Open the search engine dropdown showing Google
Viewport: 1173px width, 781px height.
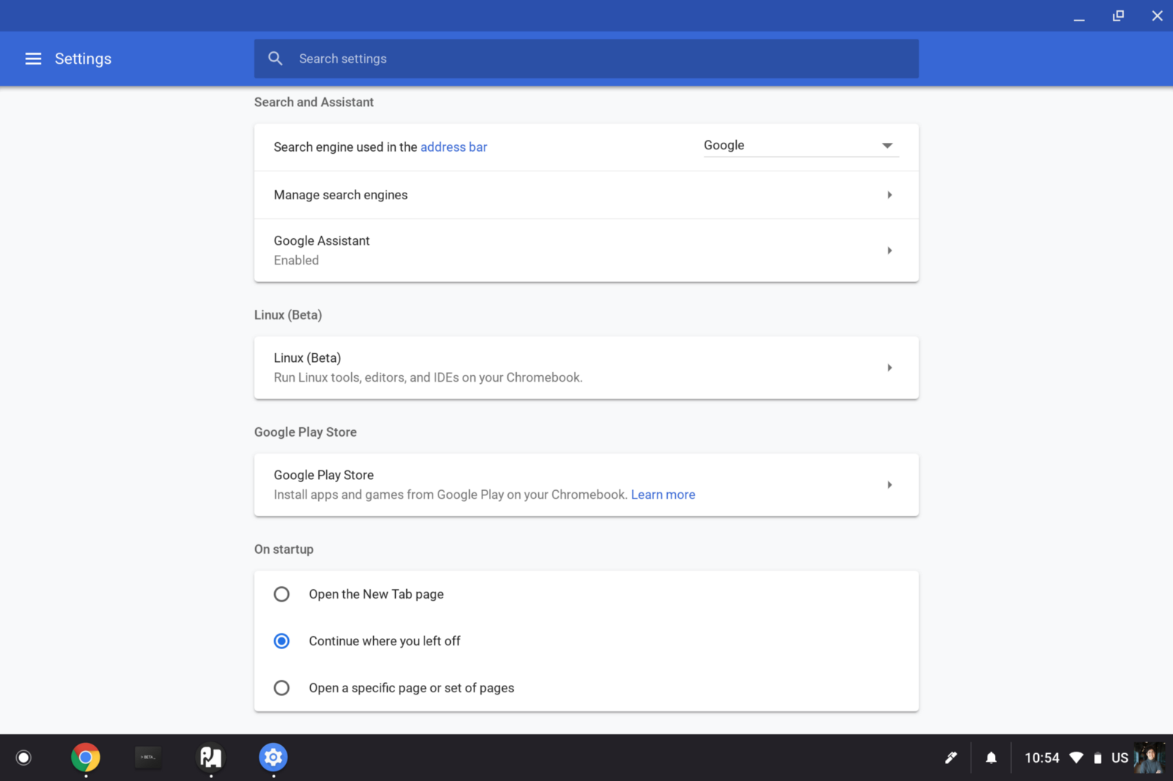[x=801, y=145]
